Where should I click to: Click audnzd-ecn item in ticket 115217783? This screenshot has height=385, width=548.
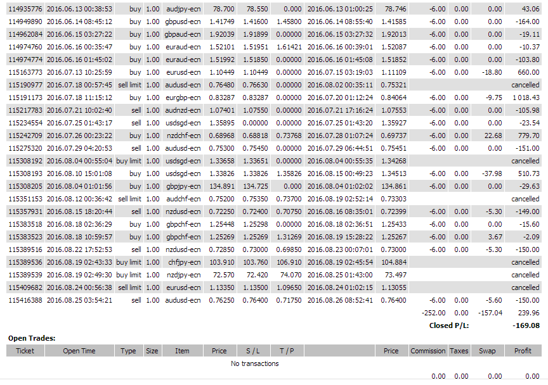(183, 110)
